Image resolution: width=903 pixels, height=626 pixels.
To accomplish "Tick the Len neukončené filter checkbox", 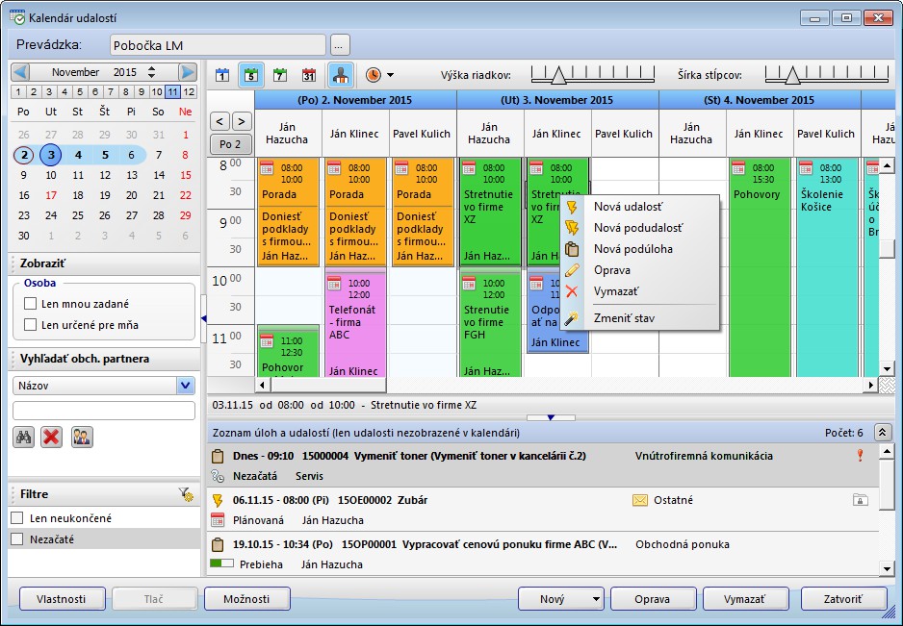I will [x=17, y=518].
